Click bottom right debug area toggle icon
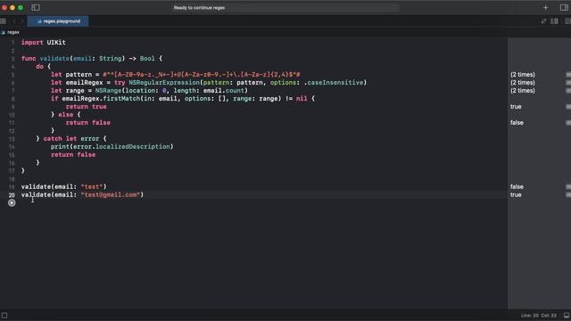Image resolution: width=571 pixels, height=321 pixels. 567,316
